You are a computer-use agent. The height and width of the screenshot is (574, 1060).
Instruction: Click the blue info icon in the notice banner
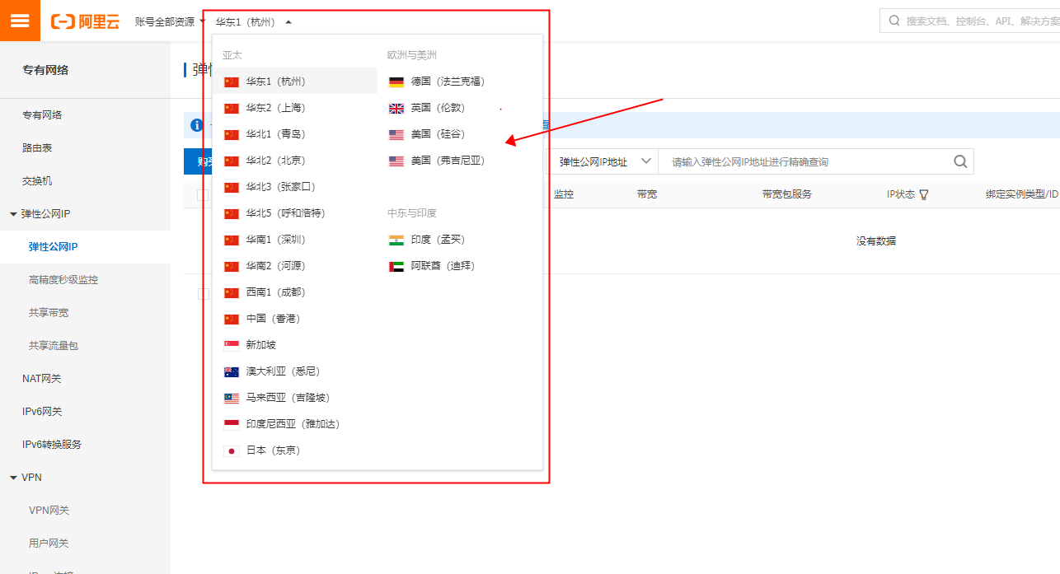click(x=196, y=125)
